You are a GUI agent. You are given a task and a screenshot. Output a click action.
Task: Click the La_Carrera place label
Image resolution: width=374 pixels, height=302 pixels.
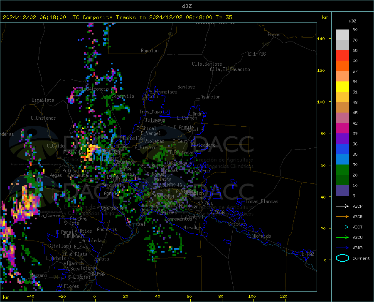click(x=51, y=216)
